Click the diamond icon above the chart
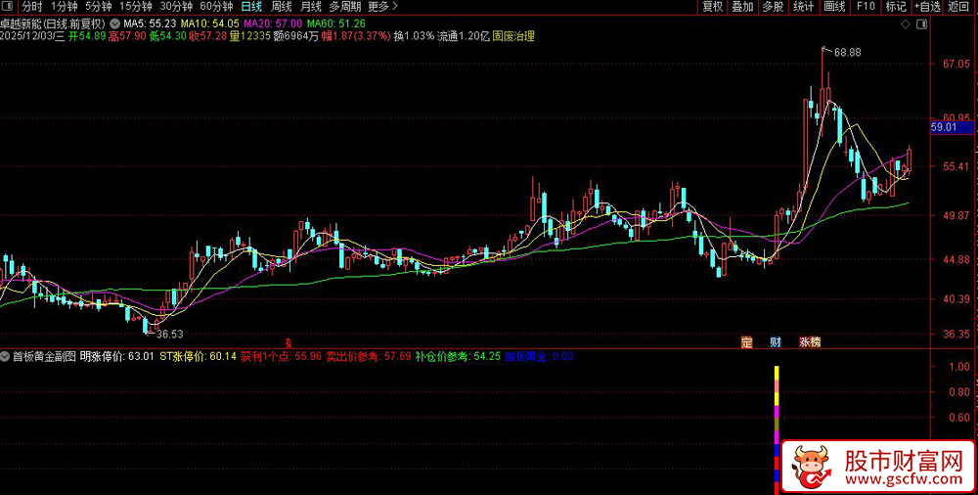The image size is (978, 495). (x=905, y=24)
